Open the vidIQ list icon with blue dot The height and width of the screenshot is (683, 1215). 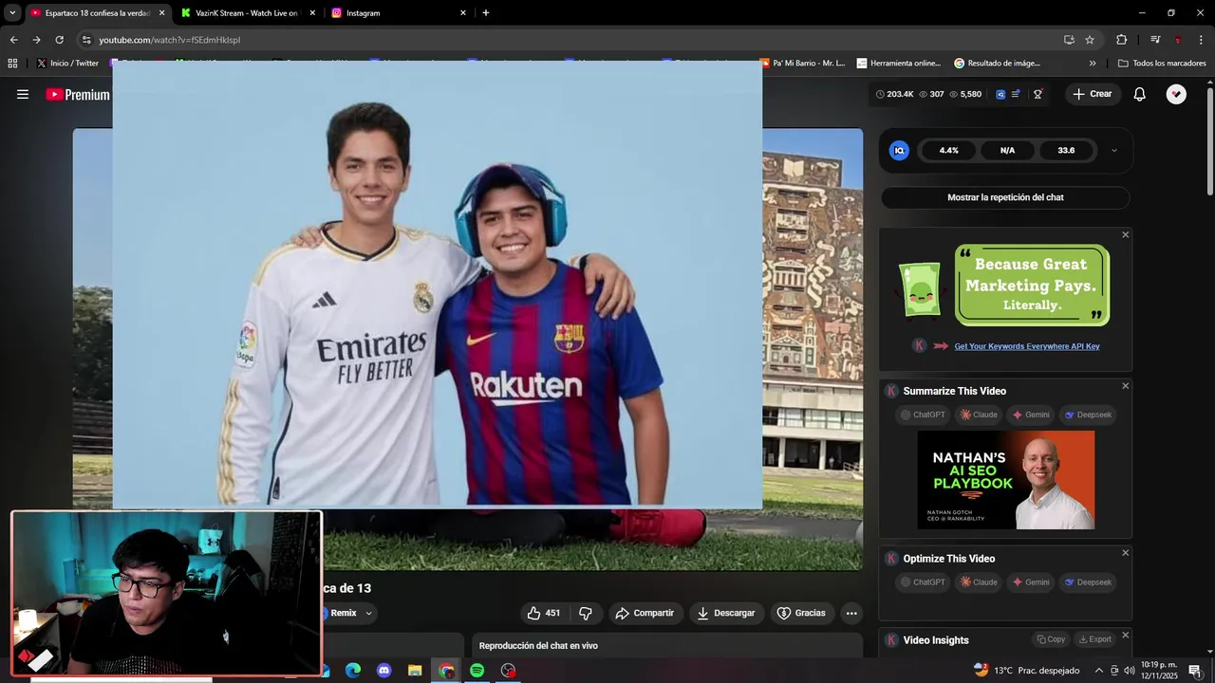tap(1016, 94)
